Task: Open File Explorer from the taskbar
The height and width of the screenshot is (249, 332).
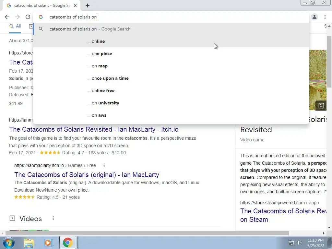Action: [x=29, y=243]
